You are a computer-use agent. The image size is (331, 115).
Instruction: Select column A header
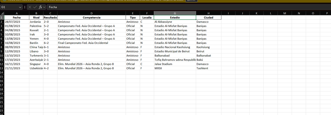tap(17, 13)
